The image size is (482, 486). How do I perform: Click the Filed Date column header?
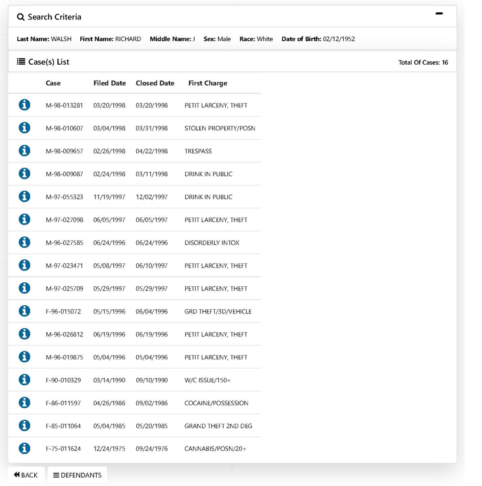[x=109, y=83]
